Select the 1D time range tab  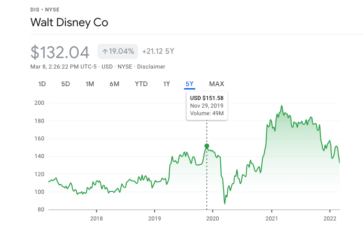pyautogui.click(x=42, y=84)
